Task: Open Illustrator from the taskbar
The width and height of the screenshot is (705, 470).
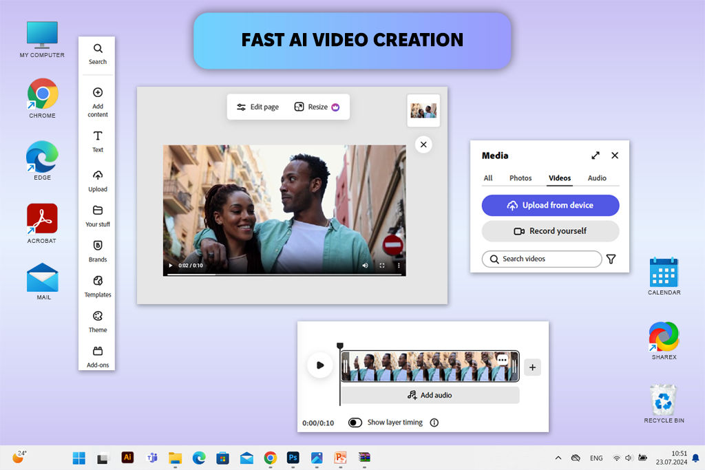Action: click(127, 458)
